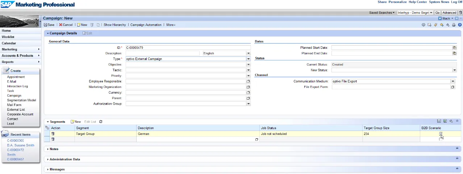Create a new Segmentation Model
The height and width of the screenshot is (174, 463).
[21, 100]
